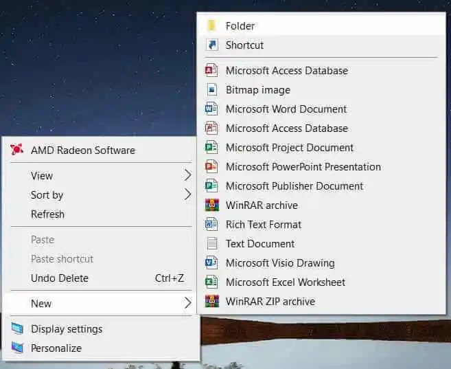Screen dimensions: 451x369
Task: Create a new Microsoft Publisher Document
Action: [321, 186]
